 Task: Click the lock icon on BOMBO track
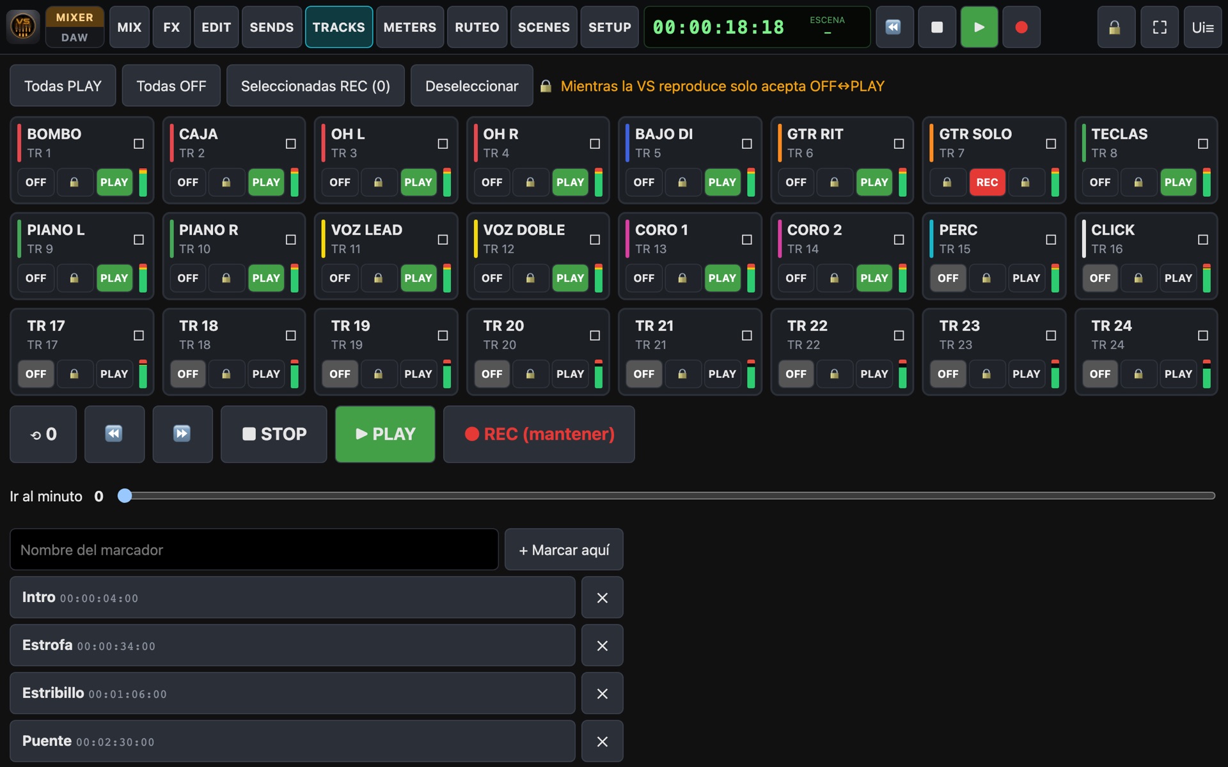[x=74, y=182]
